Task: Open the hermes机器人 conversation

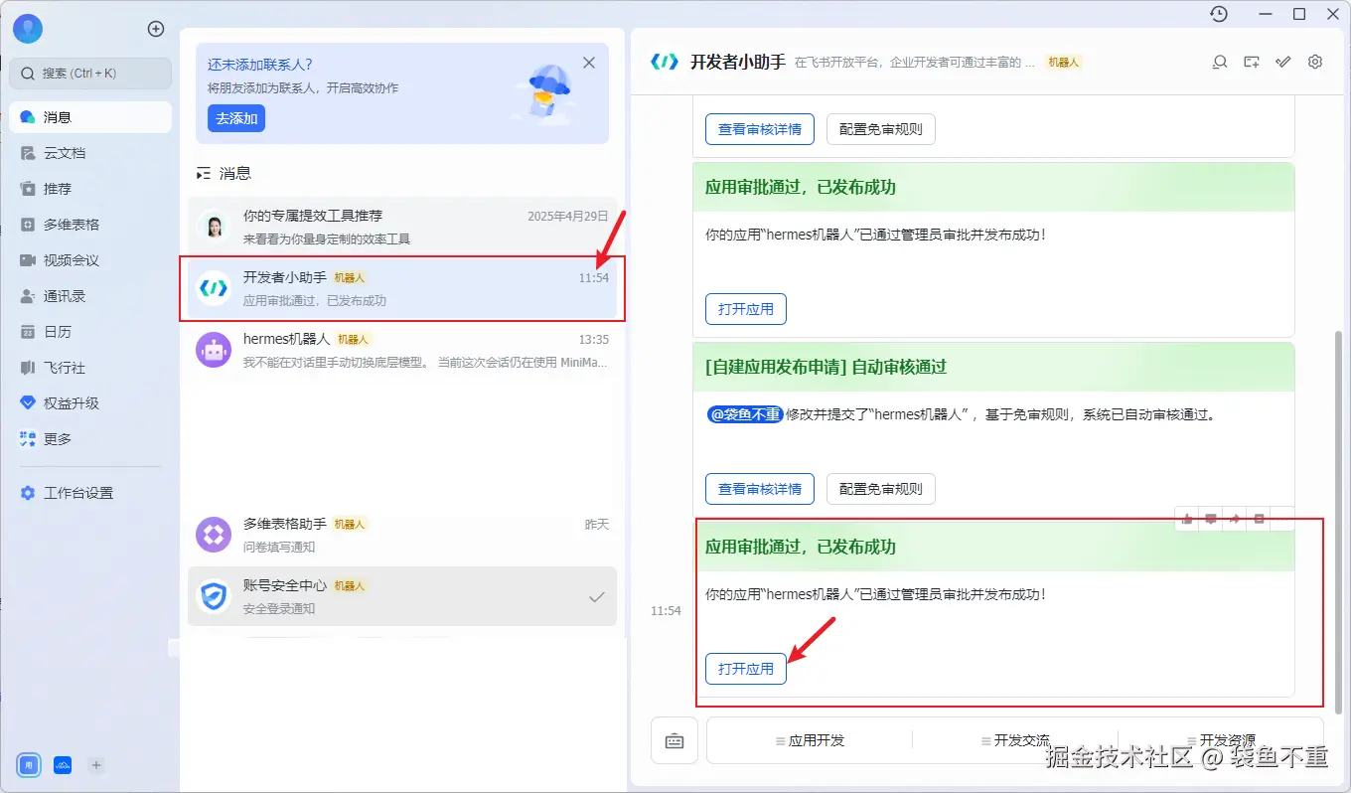Action: (x=402, y=350)
